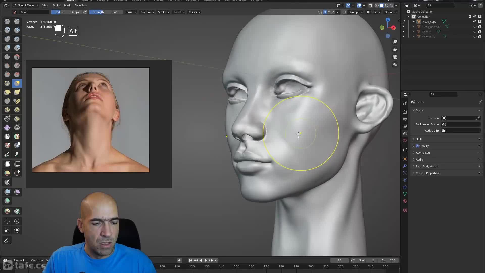Select the Move transform tool
Screen dimensions: 485x273
point(7,221)
